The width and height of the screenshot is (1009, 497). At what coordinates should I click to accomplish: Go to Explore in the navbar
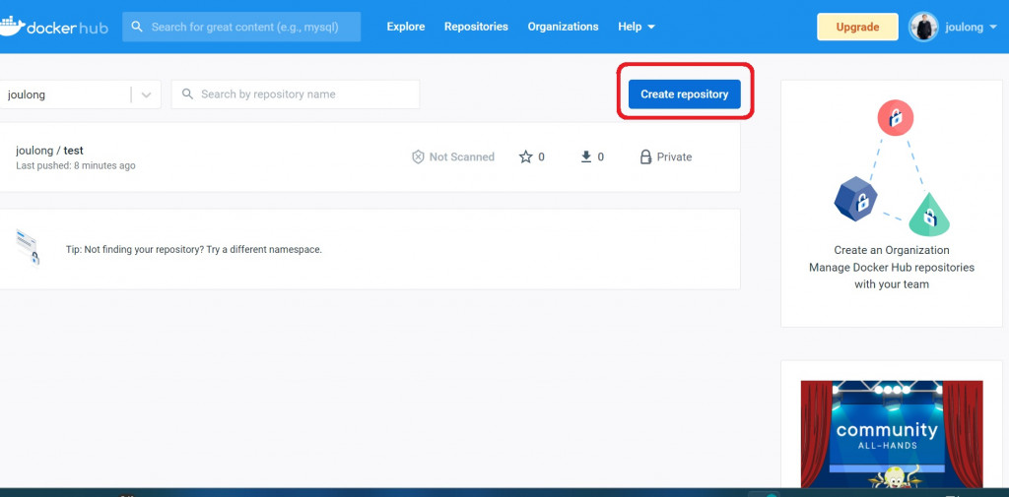pyautogui.click(x=405, y=27)
